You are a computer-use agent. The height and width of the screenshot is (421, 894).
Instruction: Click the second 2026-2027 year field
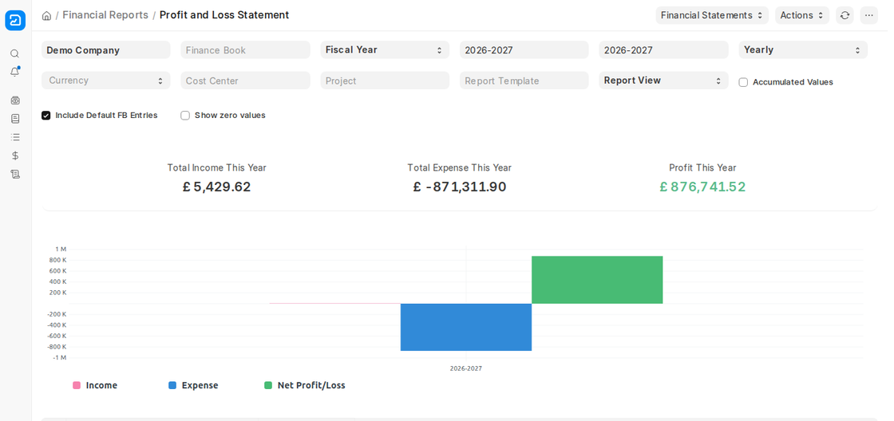click(663, 49)
